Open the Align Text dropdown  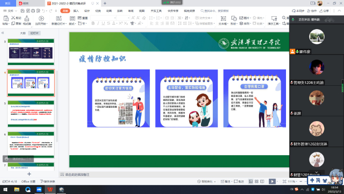coord(203,18)
